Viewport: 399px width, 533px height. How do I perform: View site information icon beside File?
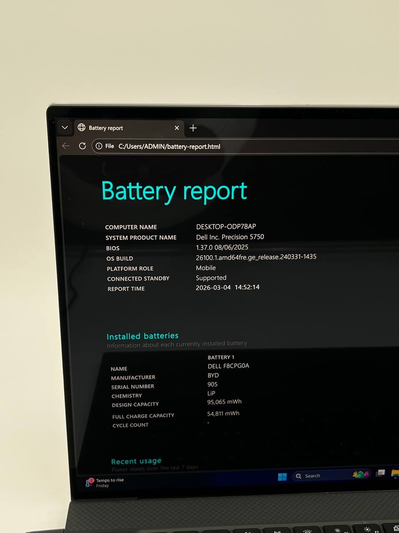tap(99, 146)
